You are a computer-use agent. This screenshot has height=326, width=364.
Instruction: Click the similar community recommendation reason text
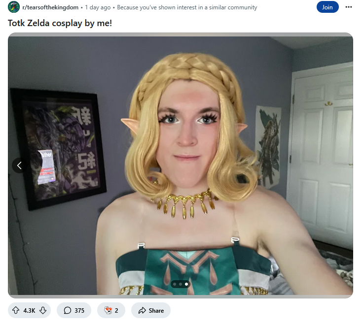point(187,7)
